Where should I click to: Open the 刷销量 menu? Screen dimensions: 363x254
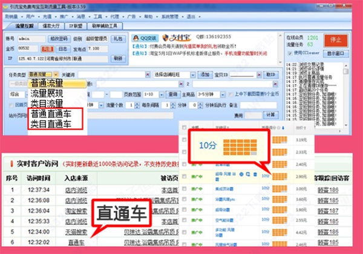(x=11, y=16)
